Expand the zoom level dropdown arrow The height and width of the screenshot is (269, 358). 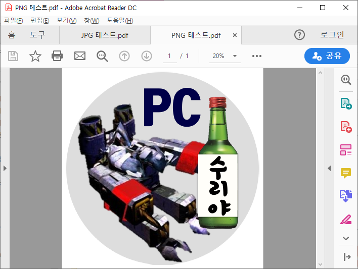click(235, 56)
